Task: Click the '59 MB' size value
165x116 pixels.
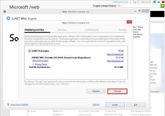Action: pyautogui.click(x=121, y=51)
